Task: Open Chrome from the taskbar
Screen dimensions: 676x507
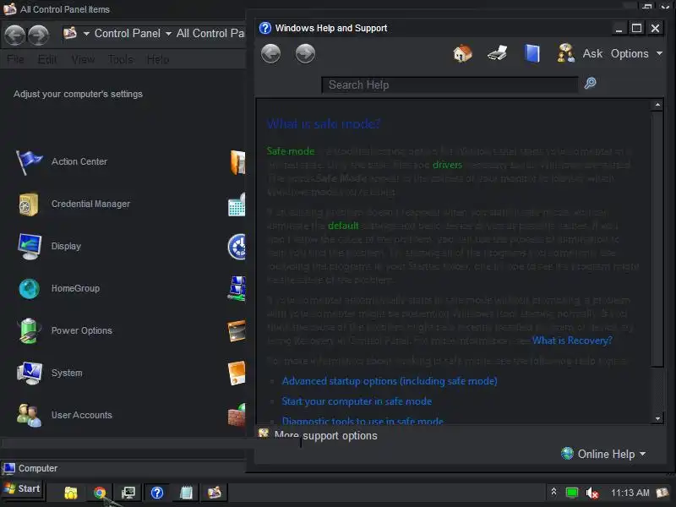Action: [x=100, y=493]
